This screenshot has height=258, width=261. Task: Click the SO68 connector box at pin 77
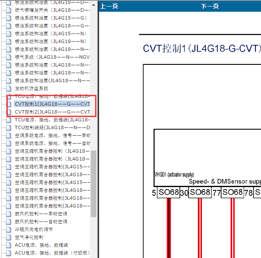[232, 192]
